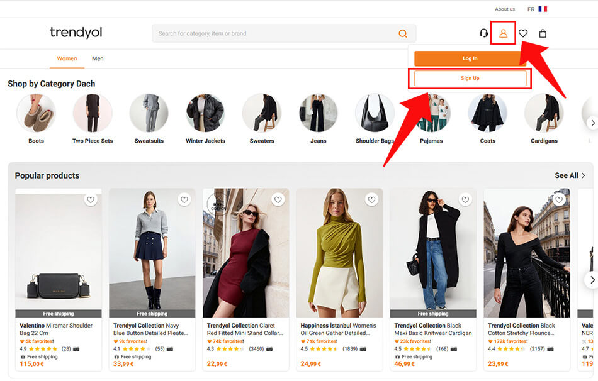598x381 pixels.
Task: Click the Sign Up button
Action: coord(470,78)
